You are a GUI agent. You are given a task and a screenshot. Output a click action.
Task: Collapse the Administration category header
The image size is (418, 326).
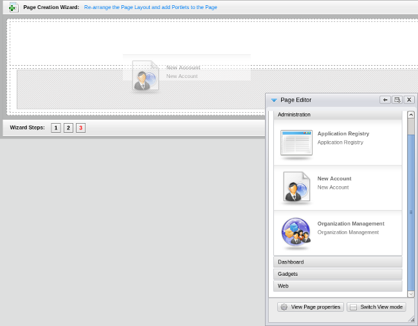[338, 115]
